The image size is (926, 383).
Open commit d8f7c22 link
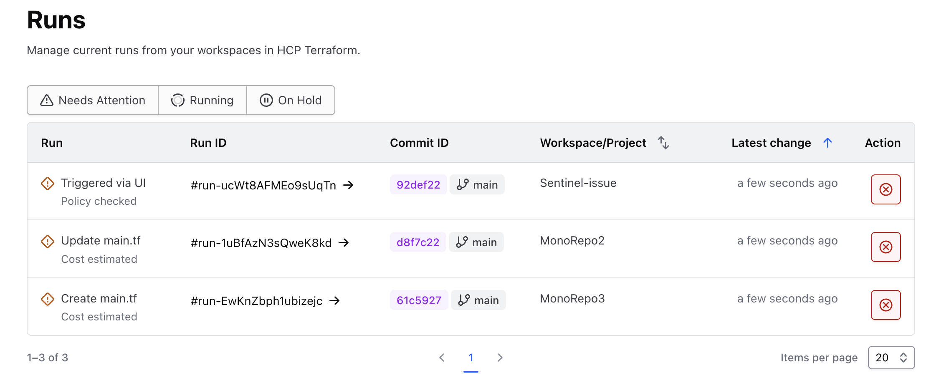pyautogui.click(x=417, y=242)
